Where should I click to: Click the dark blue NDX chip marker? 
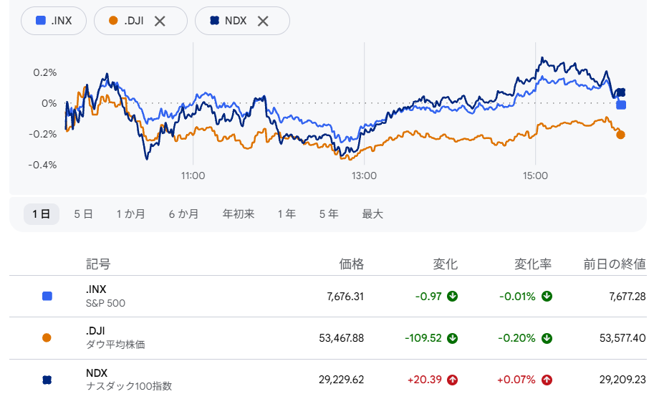click(214, 21)
